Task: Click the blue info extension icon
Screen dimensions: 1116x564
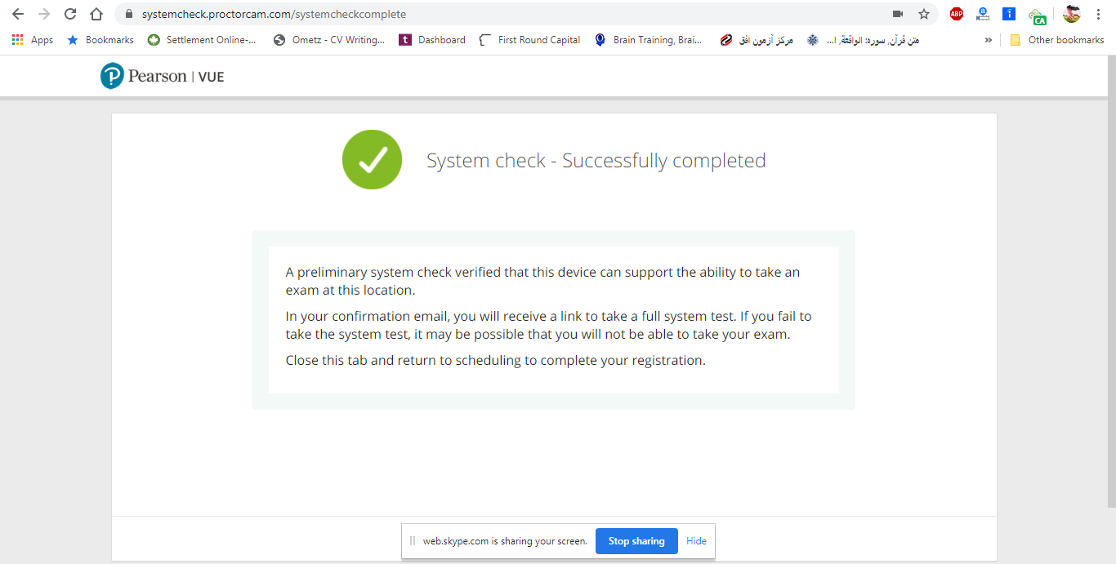Action: tap(1009, 14)
